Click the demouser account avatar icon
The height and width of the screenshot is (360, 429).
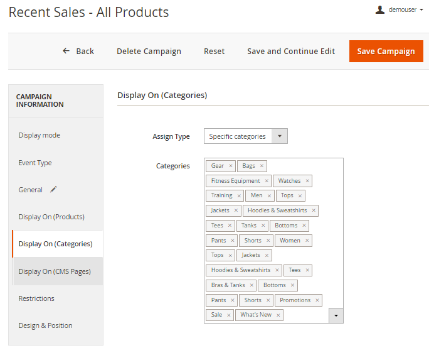(x=379, y=9)
